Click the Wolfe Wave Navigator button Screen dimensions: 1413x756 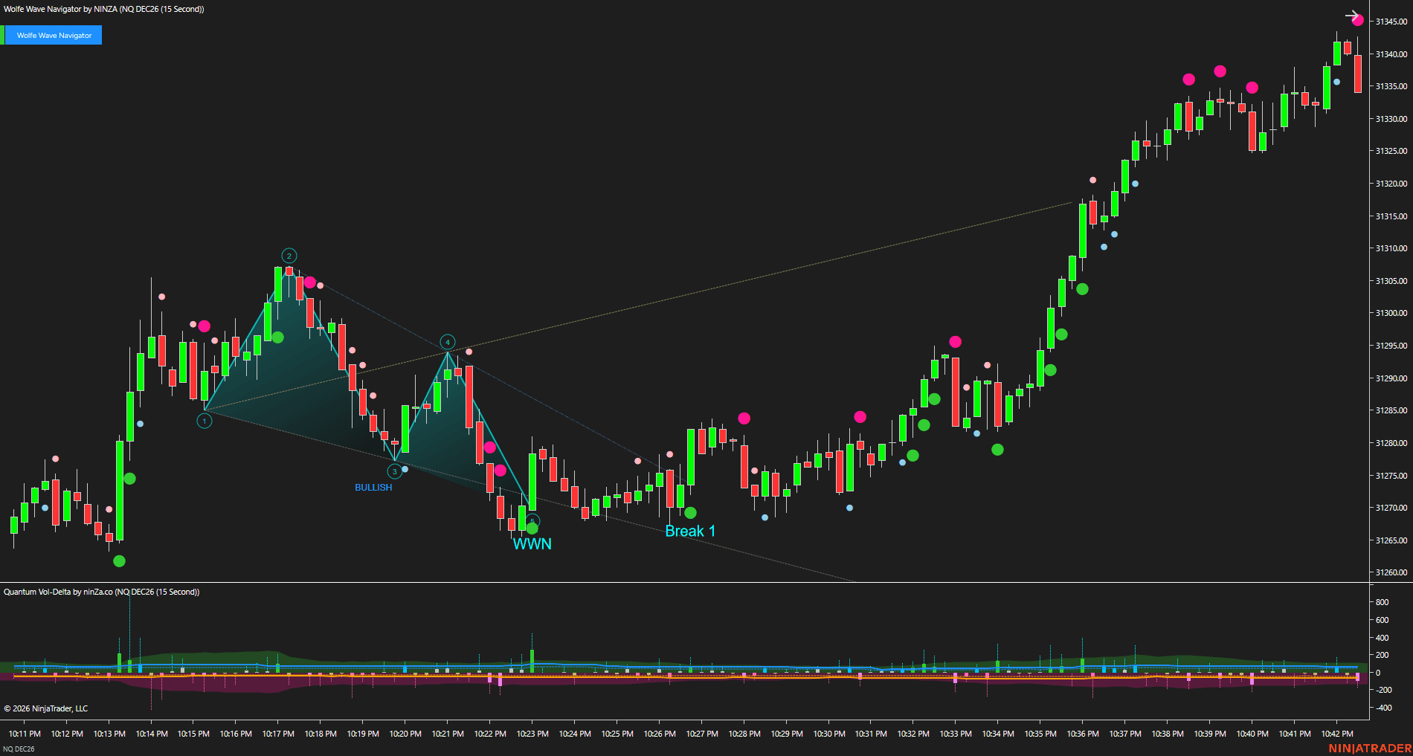coord(54,35)
